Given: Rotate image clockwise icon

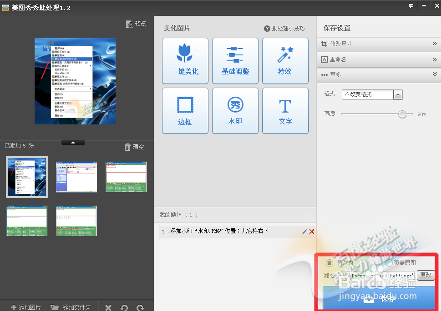Looking at the screenshot, I should click(x=140, y=308).
